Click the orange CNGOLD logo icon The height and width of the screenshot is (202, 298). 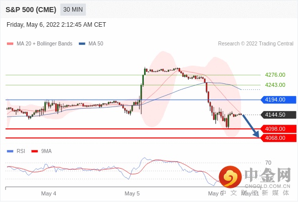[x=230, y=177]
